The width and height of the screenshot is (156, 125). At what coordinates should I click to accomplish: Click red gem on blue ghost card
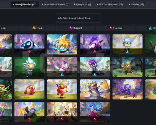point(95,119)
